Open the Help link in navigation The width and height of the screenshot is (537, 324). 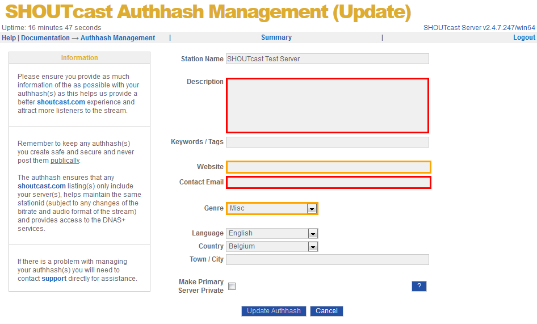9,38
